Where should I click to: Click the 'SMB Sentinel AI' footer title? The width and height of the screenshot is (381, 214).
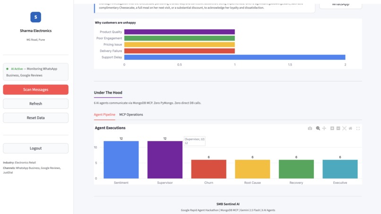(x=228, y=204)
